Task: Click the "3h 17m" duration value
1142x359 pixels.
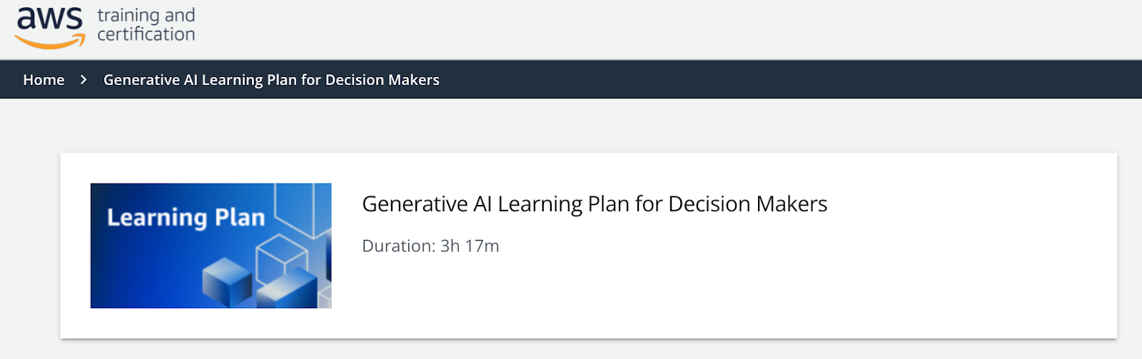Action: pos(470,246)
